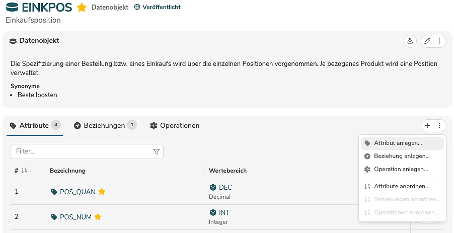Open the POS_QUAN attribute link
This screenshot has width=454, height=233.
78,192
